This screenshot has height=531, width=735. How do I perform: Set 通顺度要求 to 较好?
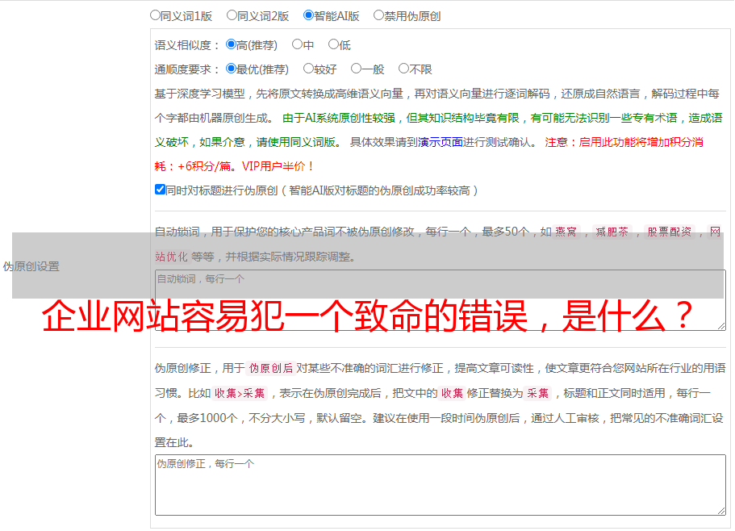(x=308, y=69)
